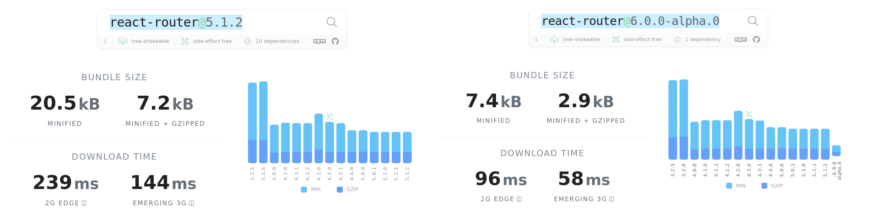
Task: Click the MIN legend swatch in the 5.1.2 chart
Action: click(304, 189)
